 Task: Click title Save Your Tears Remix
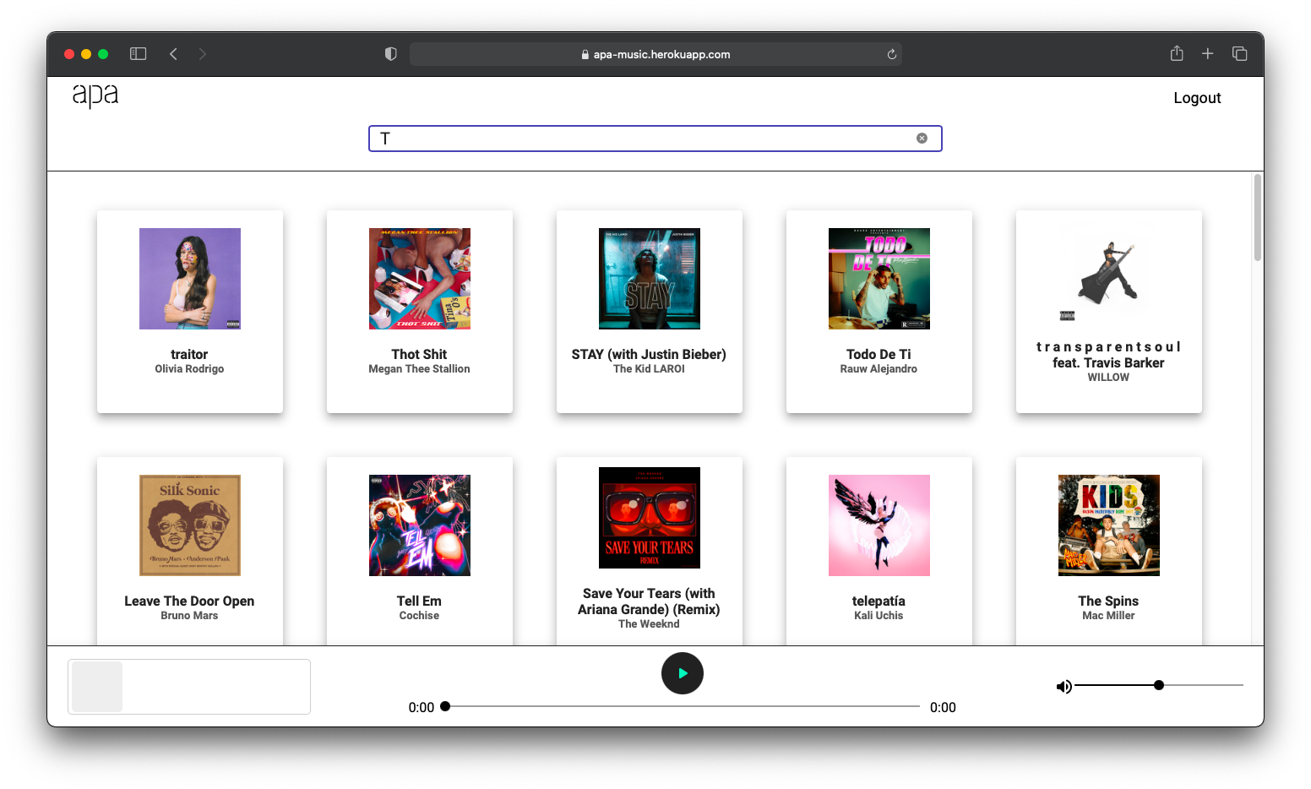tap(649, 601)
